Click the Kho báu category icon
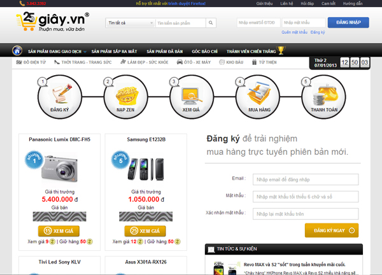Image resolution: width=382 pixels, height=275 pixels. click(222, 62)
